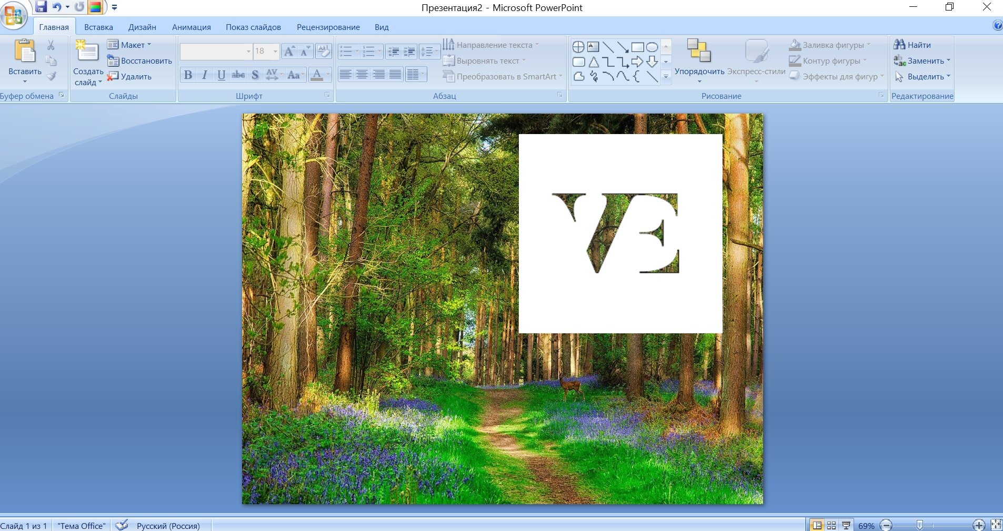
Task: Select the isosceles triangle shape
Action: [x=593, y=62]
